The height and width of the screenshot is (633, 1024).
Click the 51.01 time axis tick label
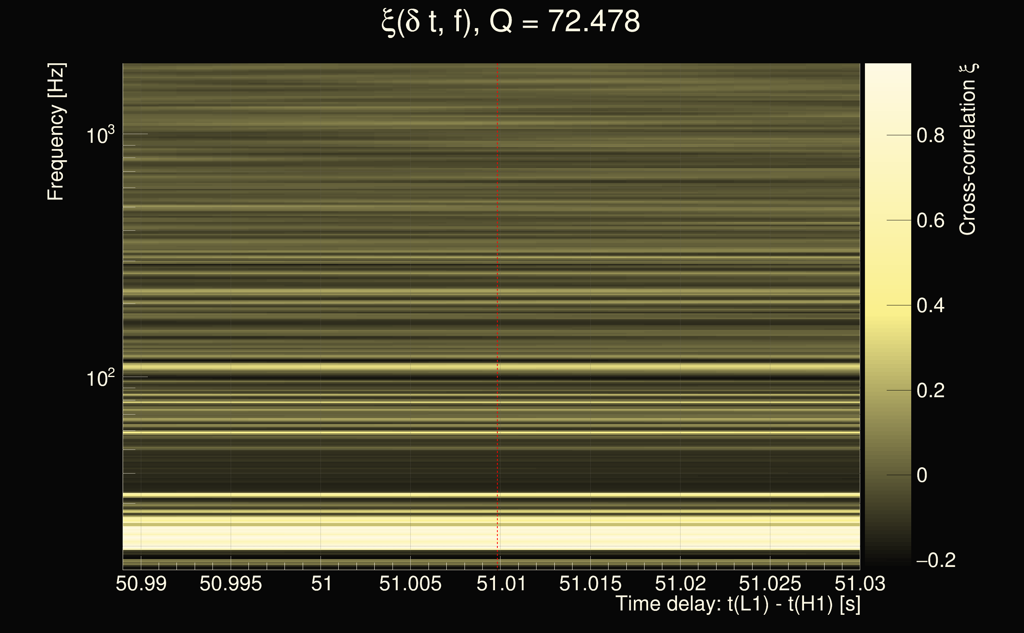(501, 584)
